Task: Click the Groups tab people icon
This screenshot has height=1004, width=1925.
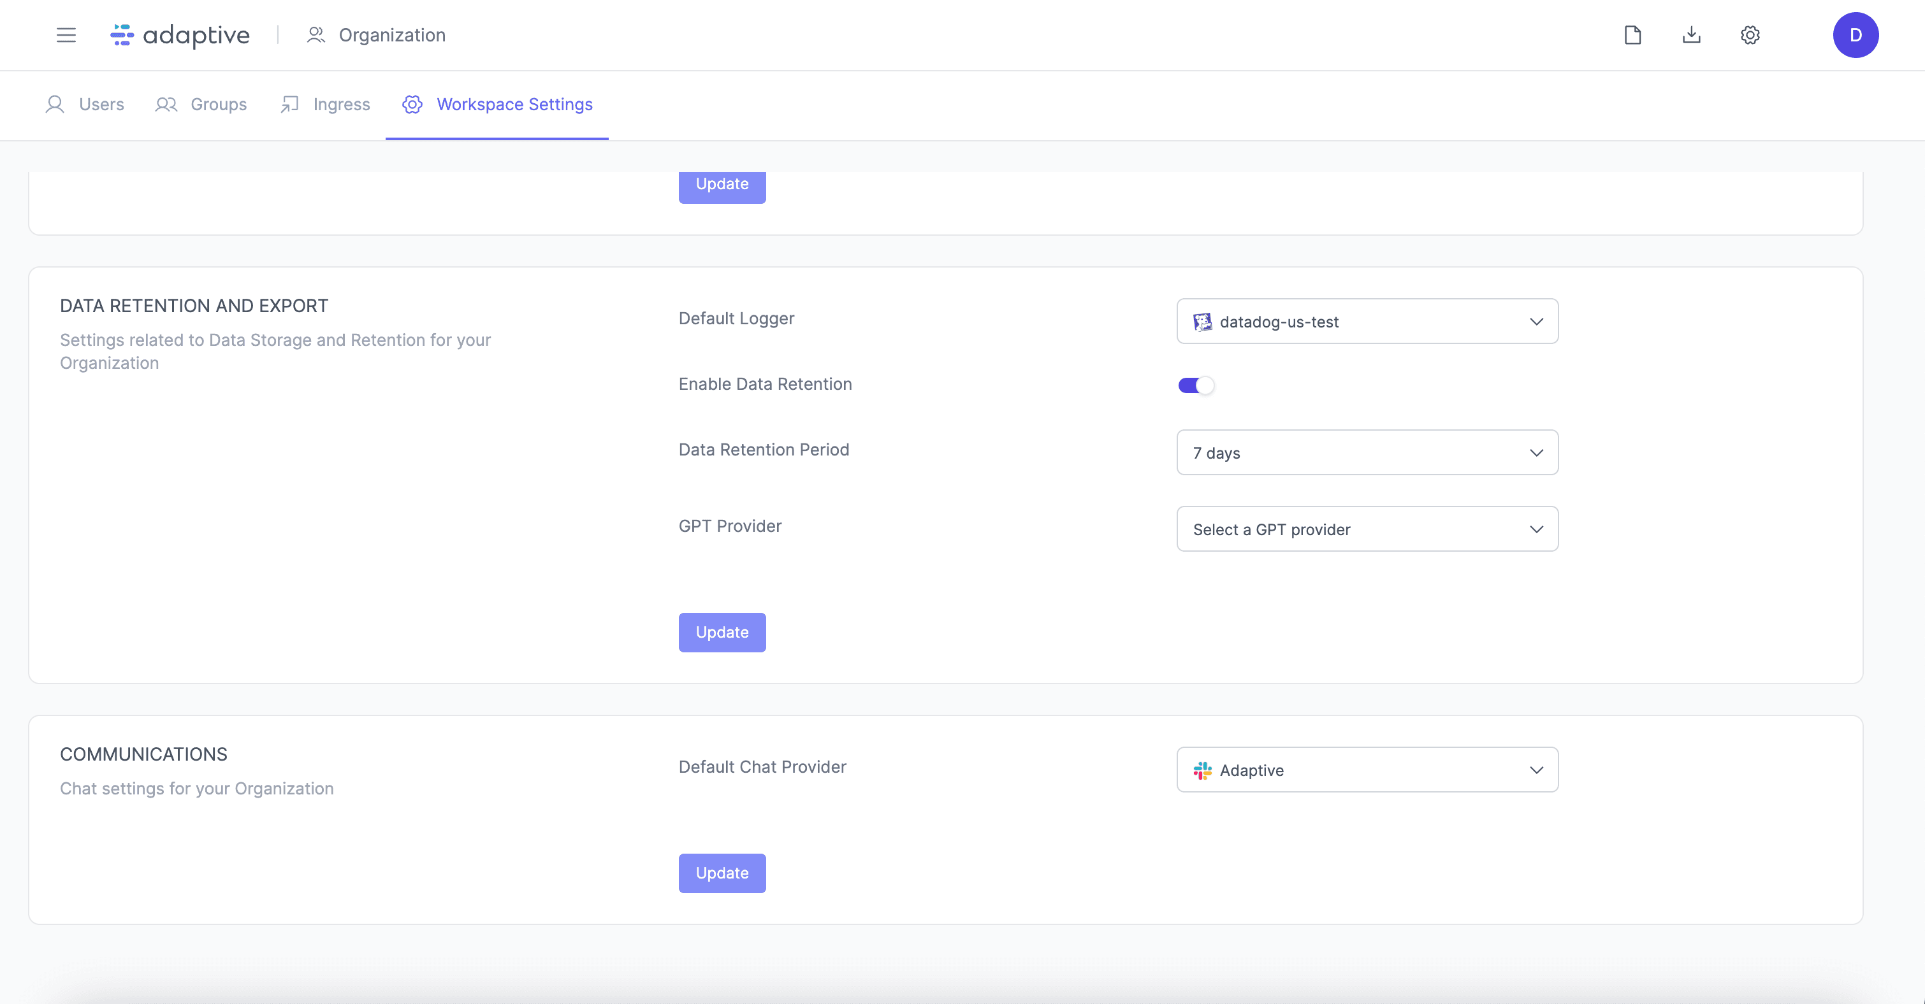Action: point(166,104)
